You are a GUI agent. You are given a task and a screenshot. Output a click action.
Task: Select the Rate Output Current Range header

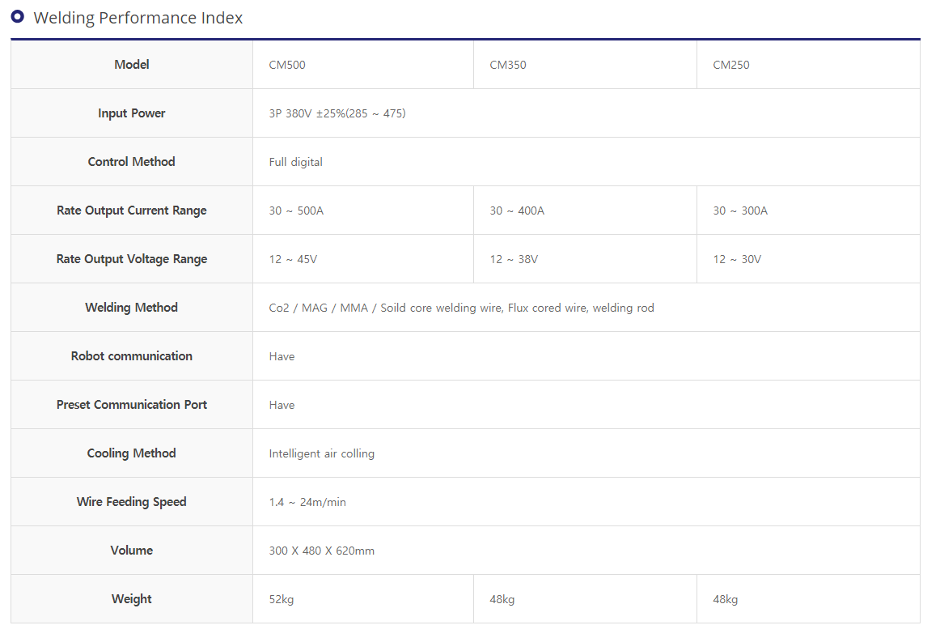pos(132,211)
